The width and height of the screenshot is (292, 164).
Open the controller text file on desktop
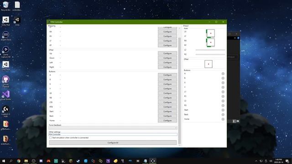coord(17,6)
